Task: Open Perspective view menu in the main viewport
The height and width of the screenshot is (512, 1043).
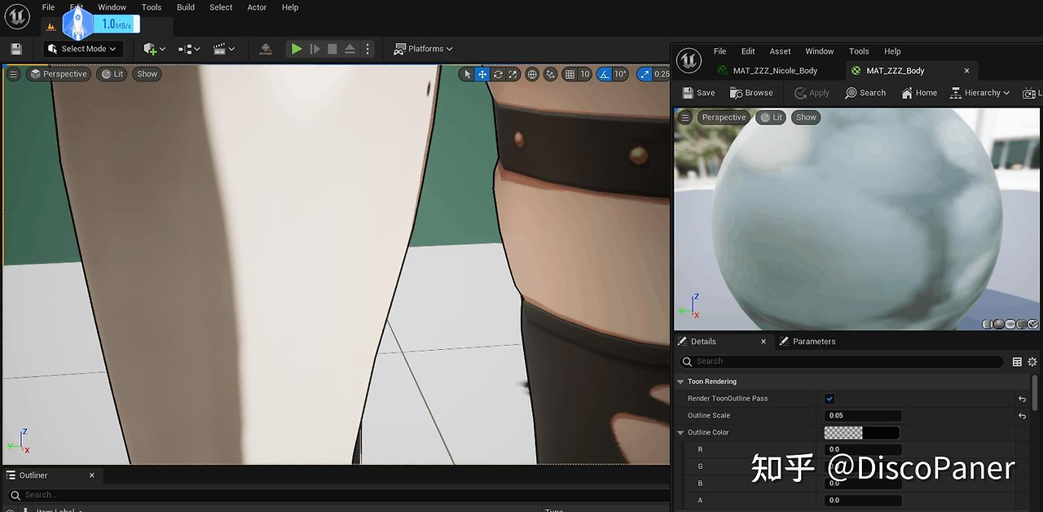Action: pyautogui.click(x=58, y=74)
